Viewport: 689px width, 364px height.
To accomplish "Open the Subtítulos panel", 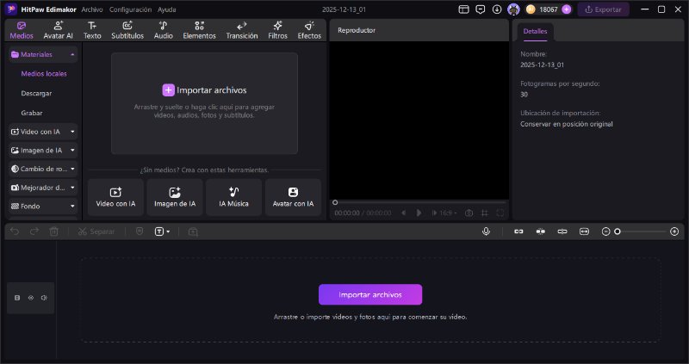I will coord(127,30).
